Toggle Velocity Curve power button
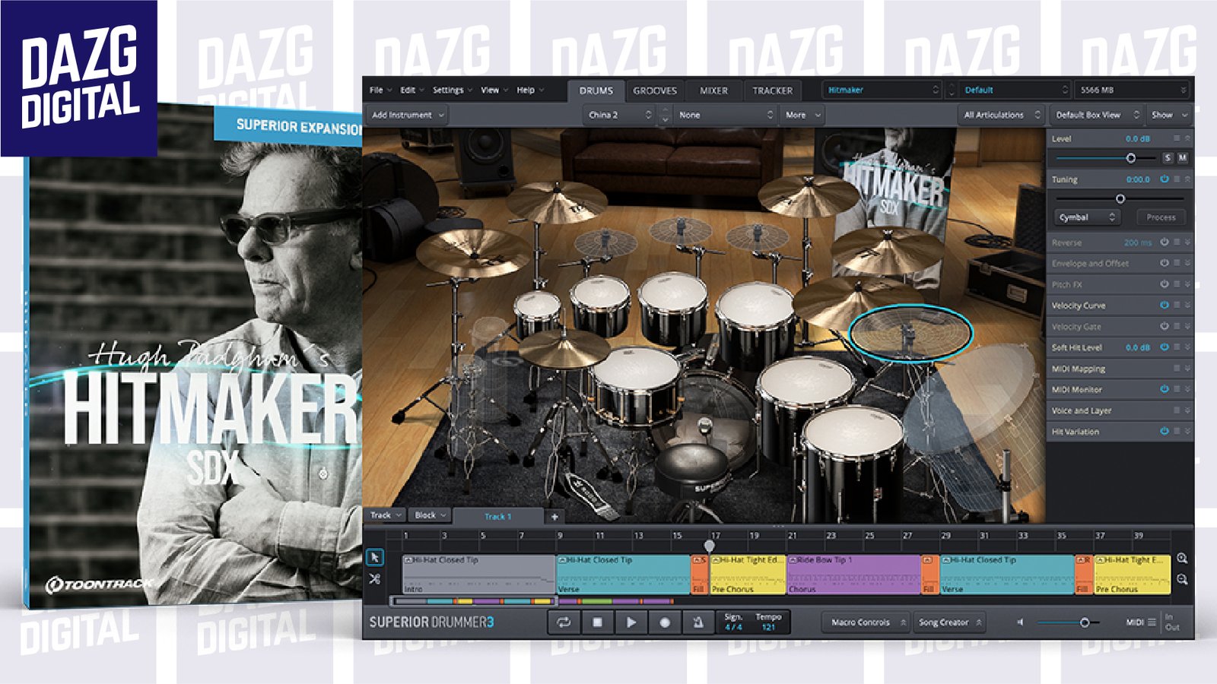 (x=1164, y=305)
